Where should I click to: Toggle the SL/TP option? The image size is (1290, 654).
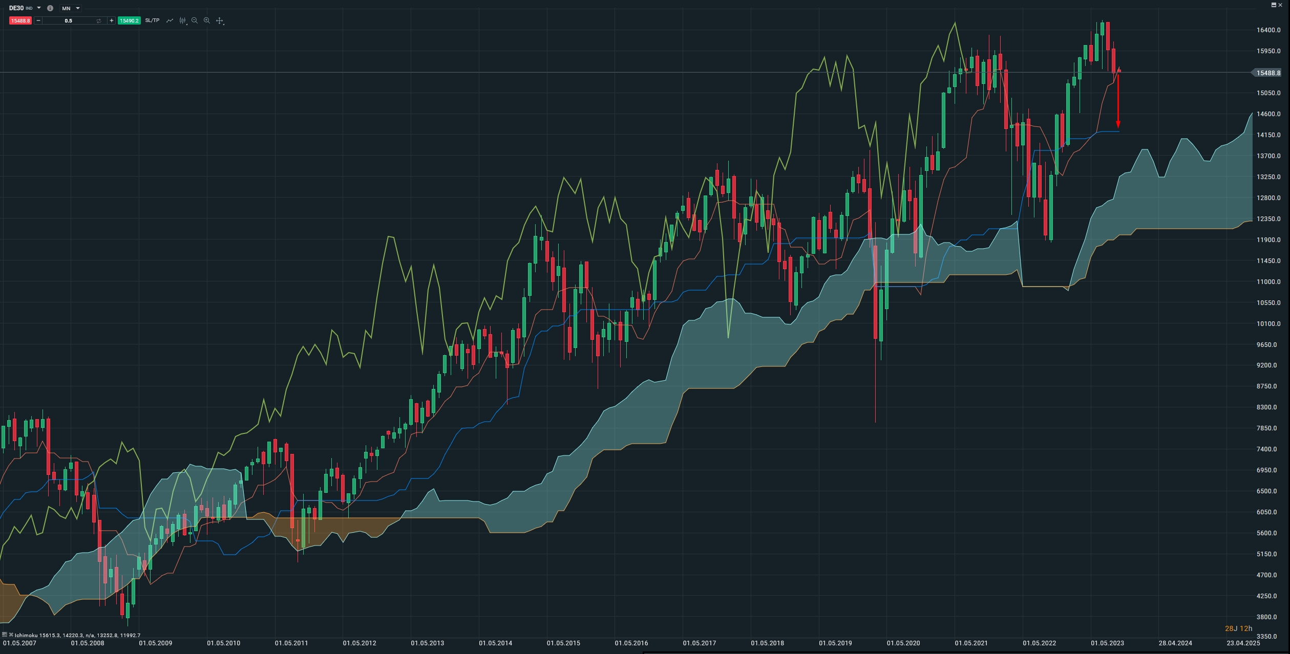152,20
